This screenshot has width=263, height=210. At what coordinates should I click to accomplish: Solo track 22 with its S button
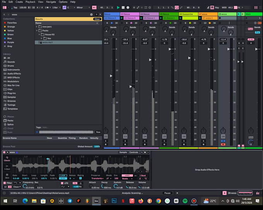click(x=106, y=141)
